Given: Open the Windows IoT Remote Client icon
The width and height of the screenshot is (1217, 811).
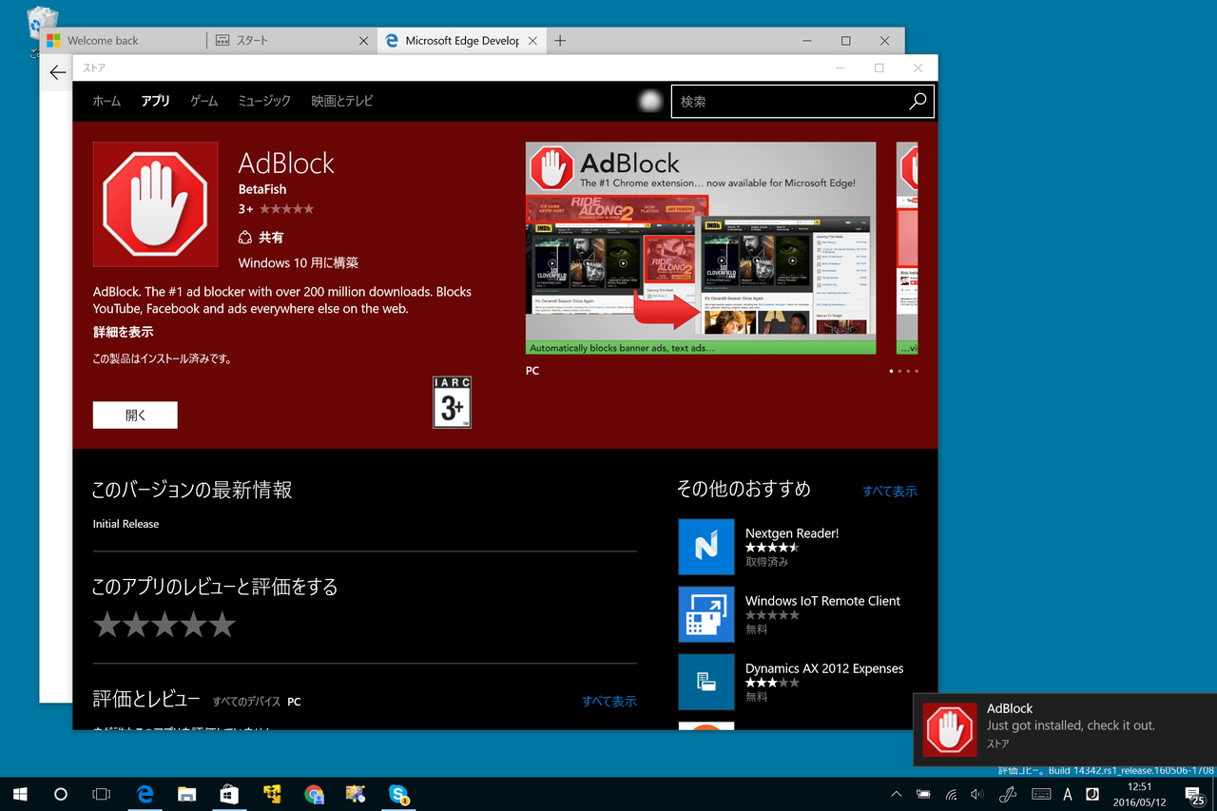Looking at the screenshot, I should coord(705,614).
